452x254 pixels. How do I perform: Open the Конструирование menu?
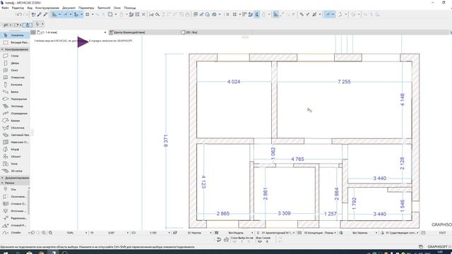tap(47, 8)
